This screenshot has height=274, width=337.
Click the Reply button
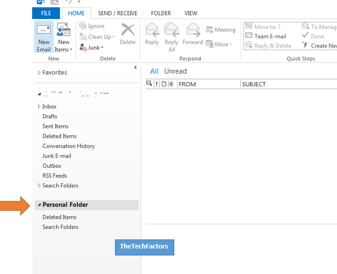click(x=152, y=34)
